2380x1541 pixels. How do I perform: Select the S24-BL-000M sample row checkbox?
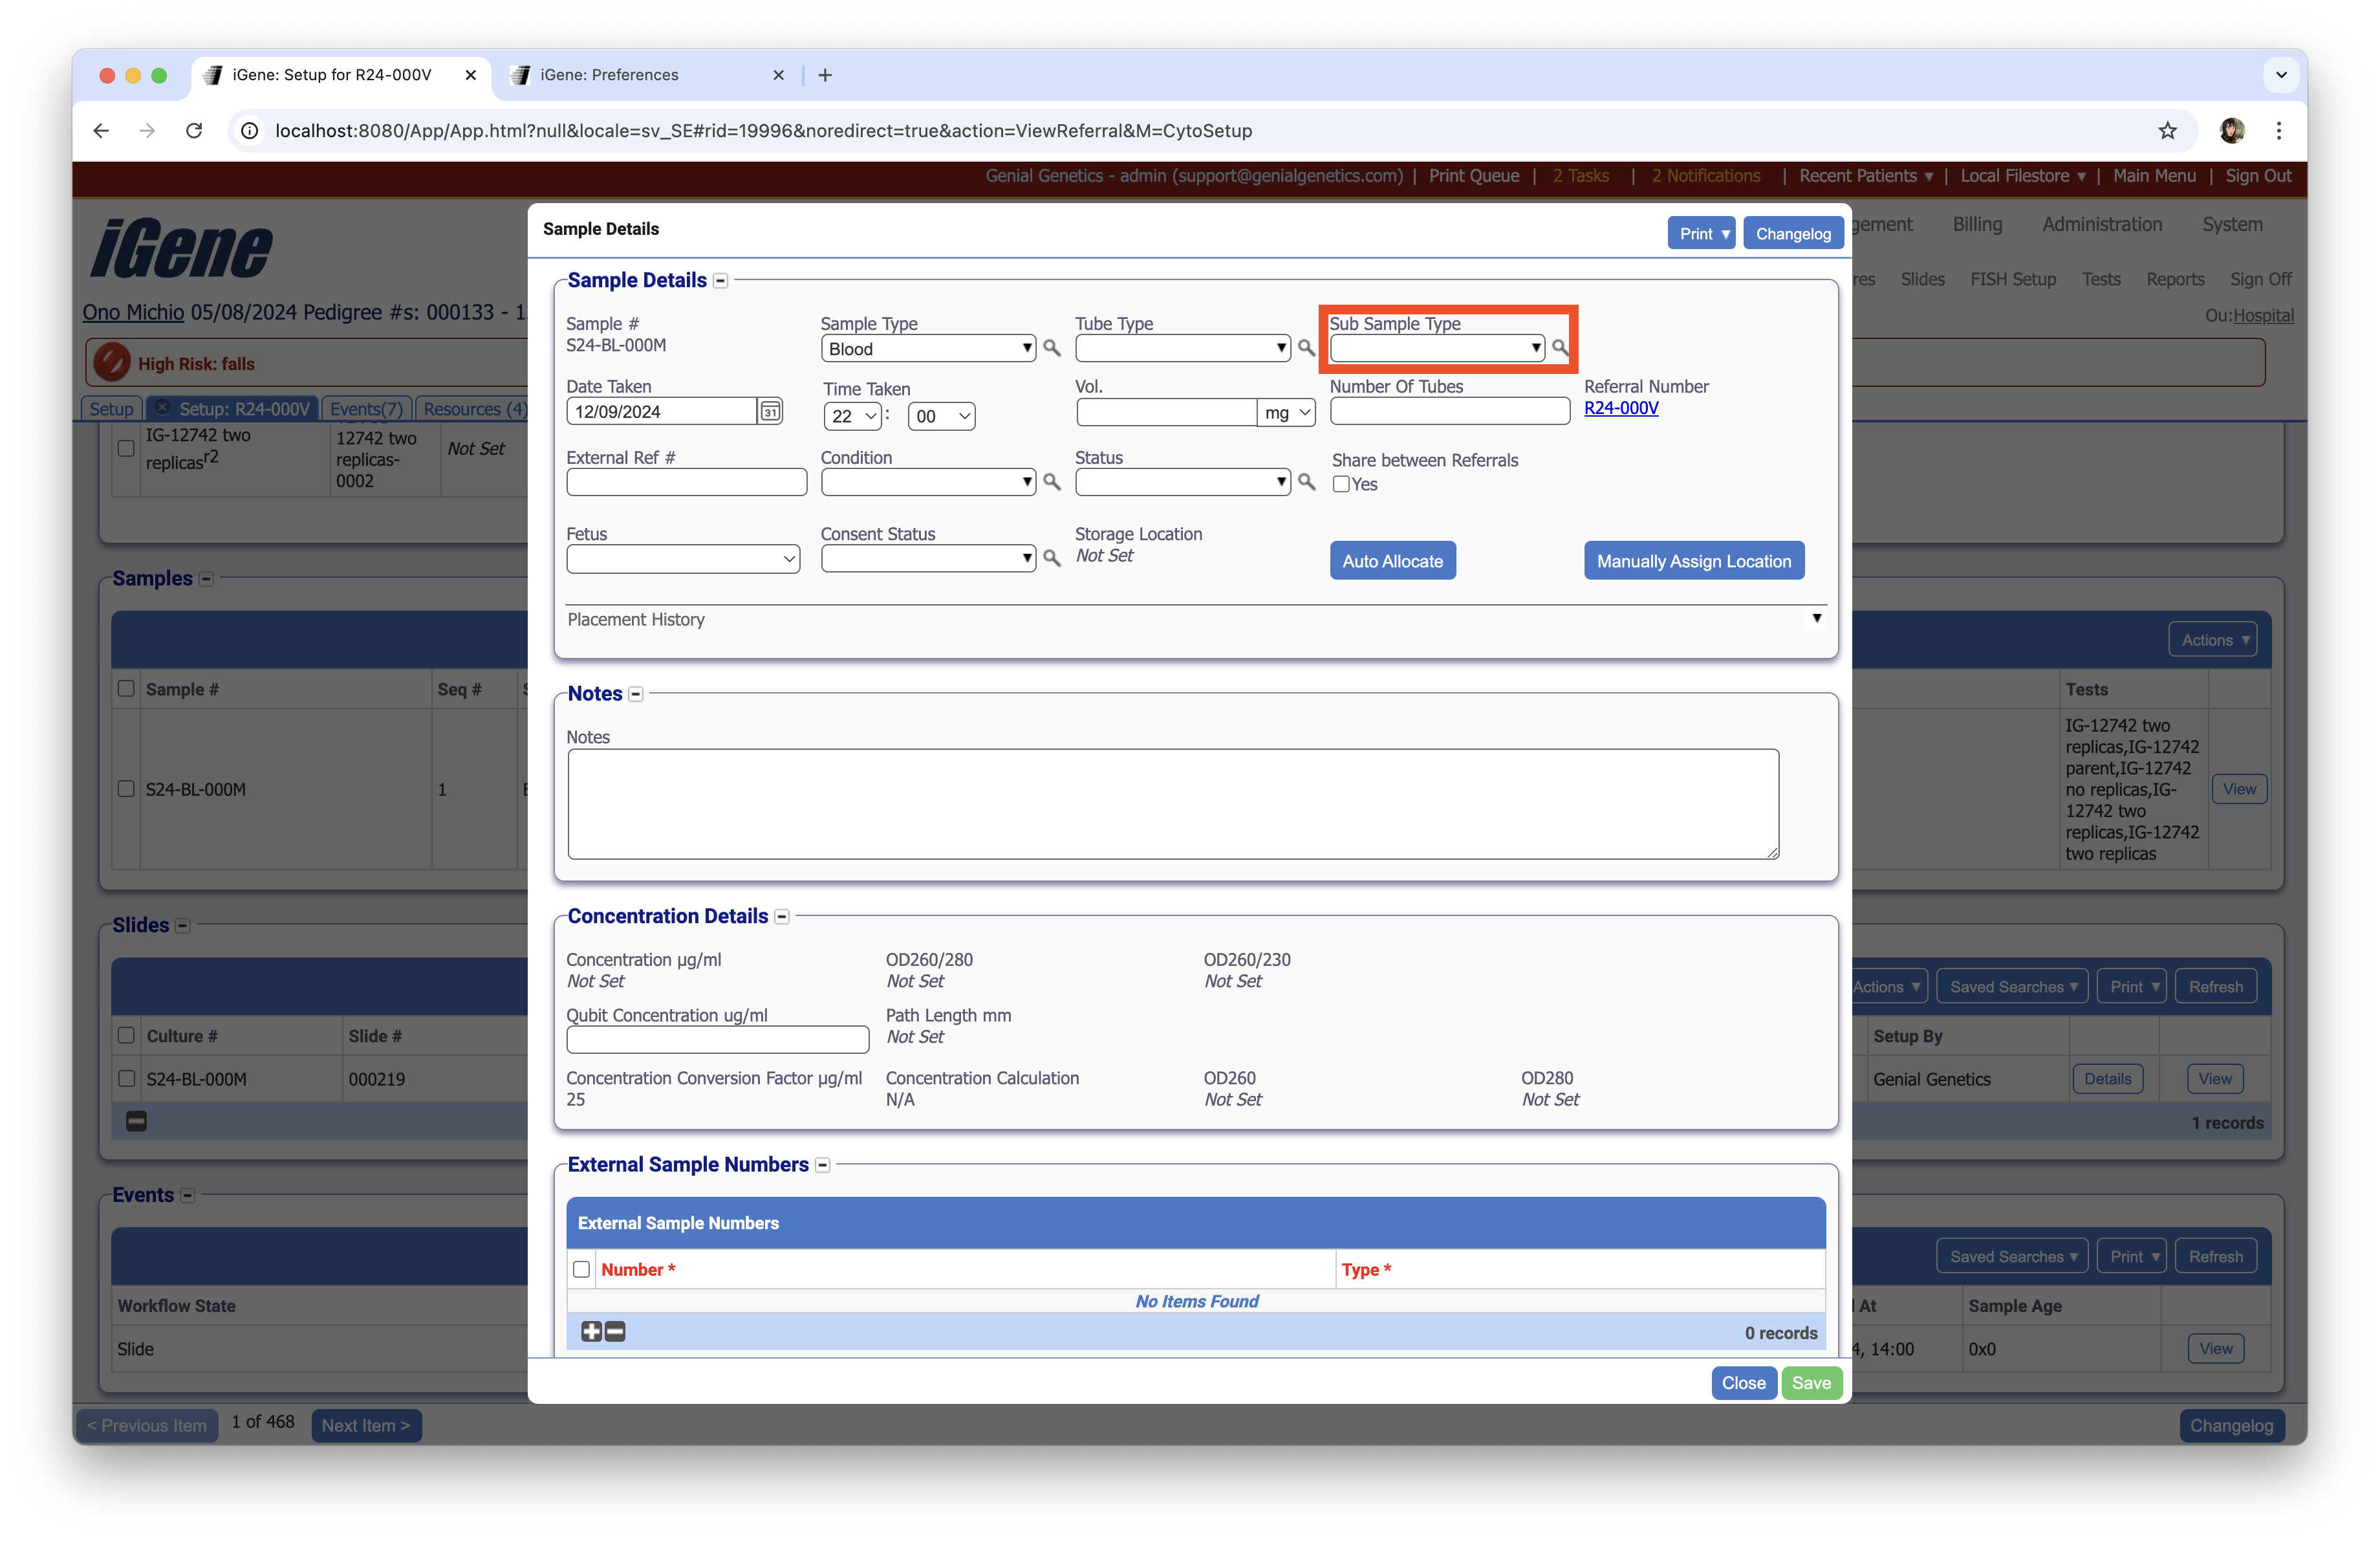[x=126, y=789]
